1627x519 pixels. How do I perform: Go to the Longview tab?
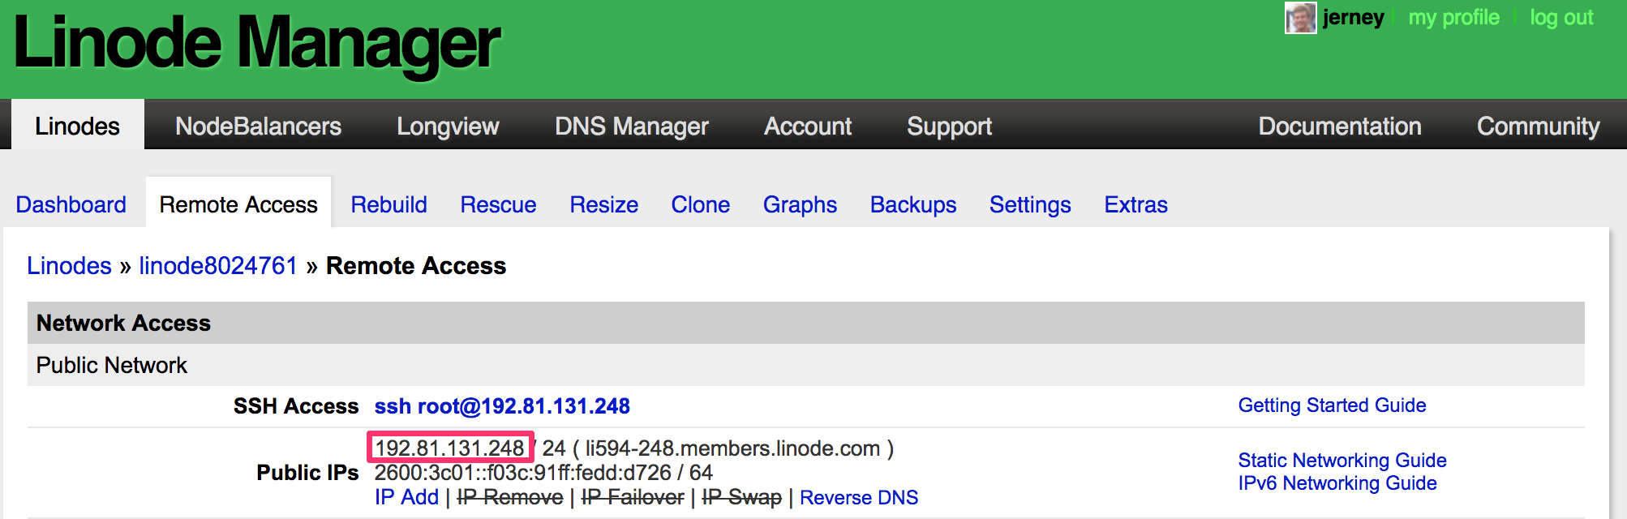point(448,126)
